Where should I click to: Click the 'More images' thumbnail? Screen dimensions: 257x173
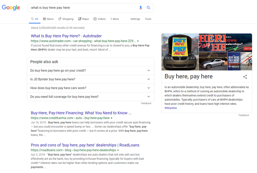(x=240, y=61)
